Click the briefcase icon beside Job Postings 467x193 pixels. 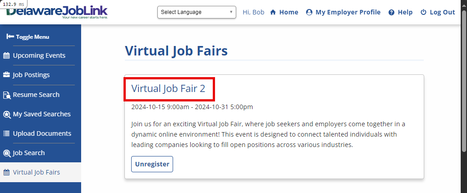click(x=7, y=75)
